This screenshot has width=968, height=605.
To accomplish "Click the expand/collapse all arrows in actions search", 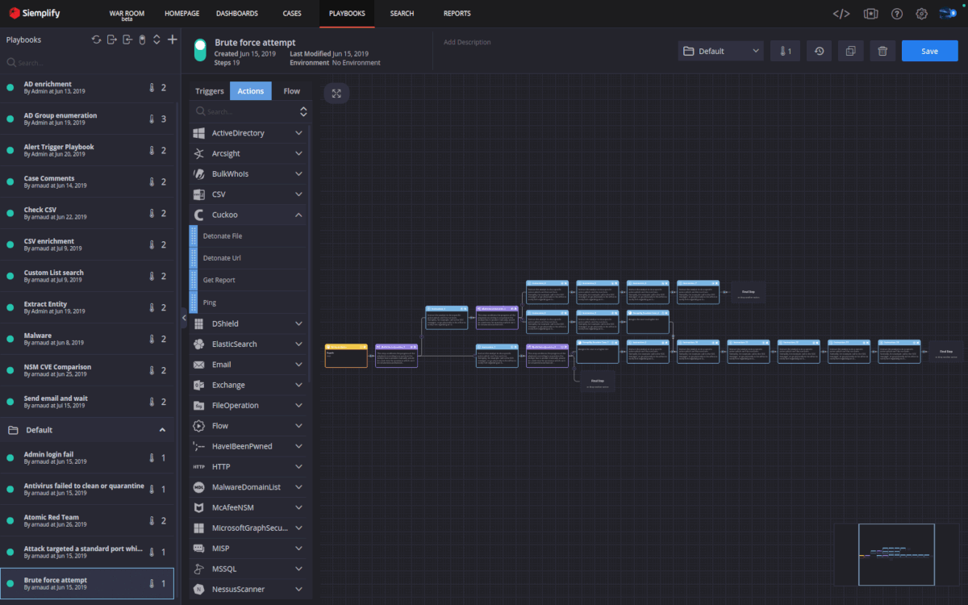I will point(303,111).
